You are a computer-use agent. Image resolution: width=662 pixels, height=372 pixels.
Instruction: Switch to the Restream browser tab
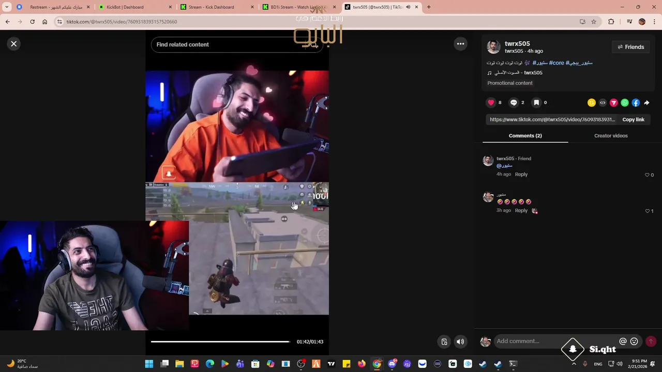pyautogui.click(x=53, y=7)
